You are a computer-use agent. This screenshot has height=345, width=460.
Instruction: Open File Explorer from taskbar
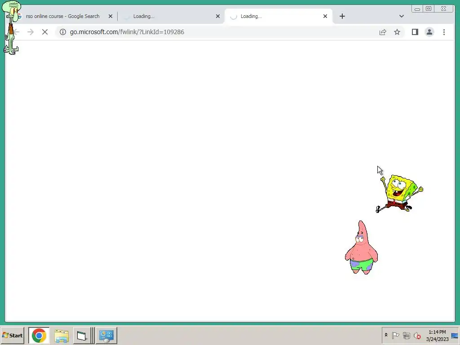point(61,335)
